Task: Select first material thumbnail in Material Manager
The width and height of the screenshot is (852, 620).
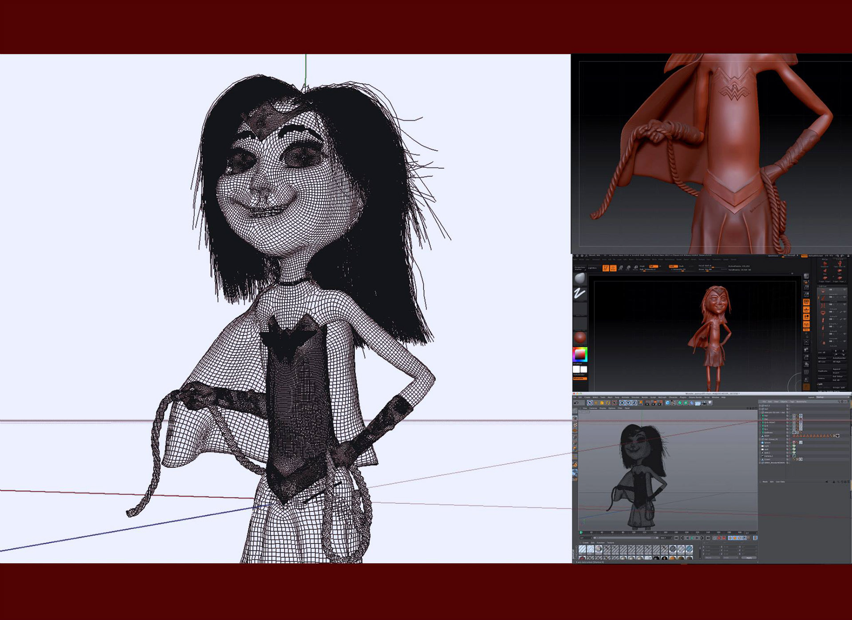Action: tap(582, 549)
